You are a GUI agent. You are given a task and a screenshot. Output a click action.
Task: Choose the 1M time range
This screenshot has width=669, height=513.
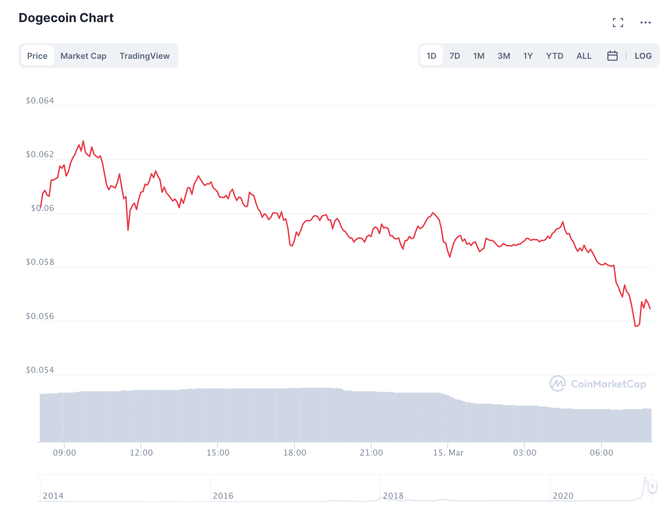click(x=478, y=56)
